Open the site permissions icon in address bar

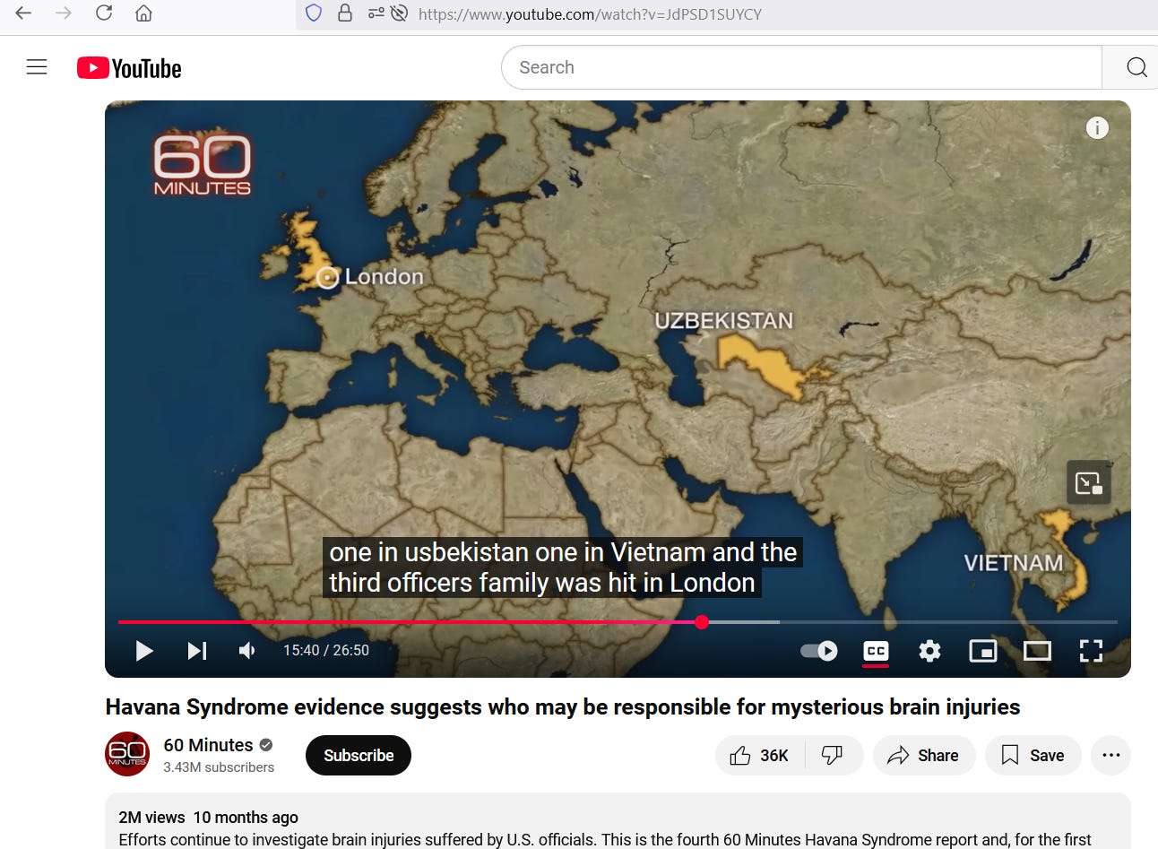point(376,13)
